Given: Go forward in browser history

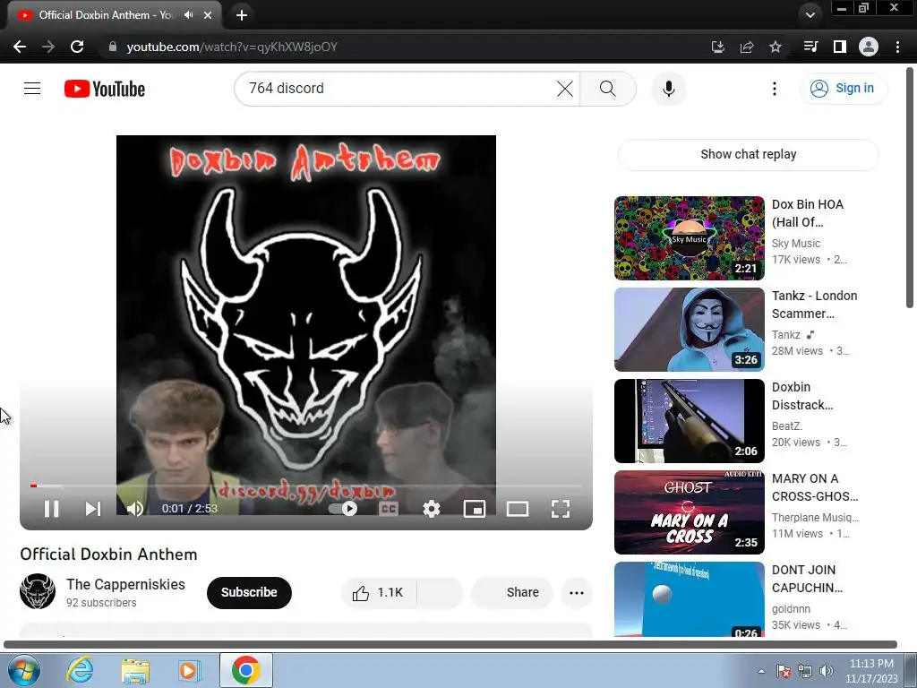Looking at the screenshot, I should pyautogui.click(x=48, y=47).
